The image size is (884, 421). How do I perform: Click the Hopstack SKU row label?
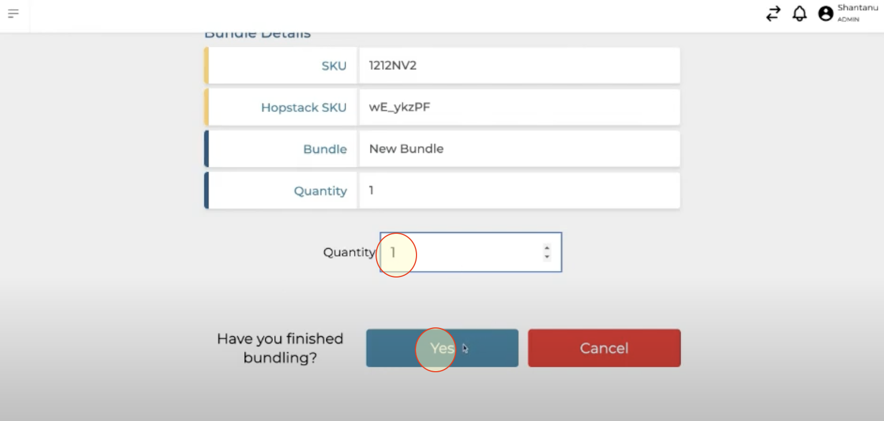(304, 107)
